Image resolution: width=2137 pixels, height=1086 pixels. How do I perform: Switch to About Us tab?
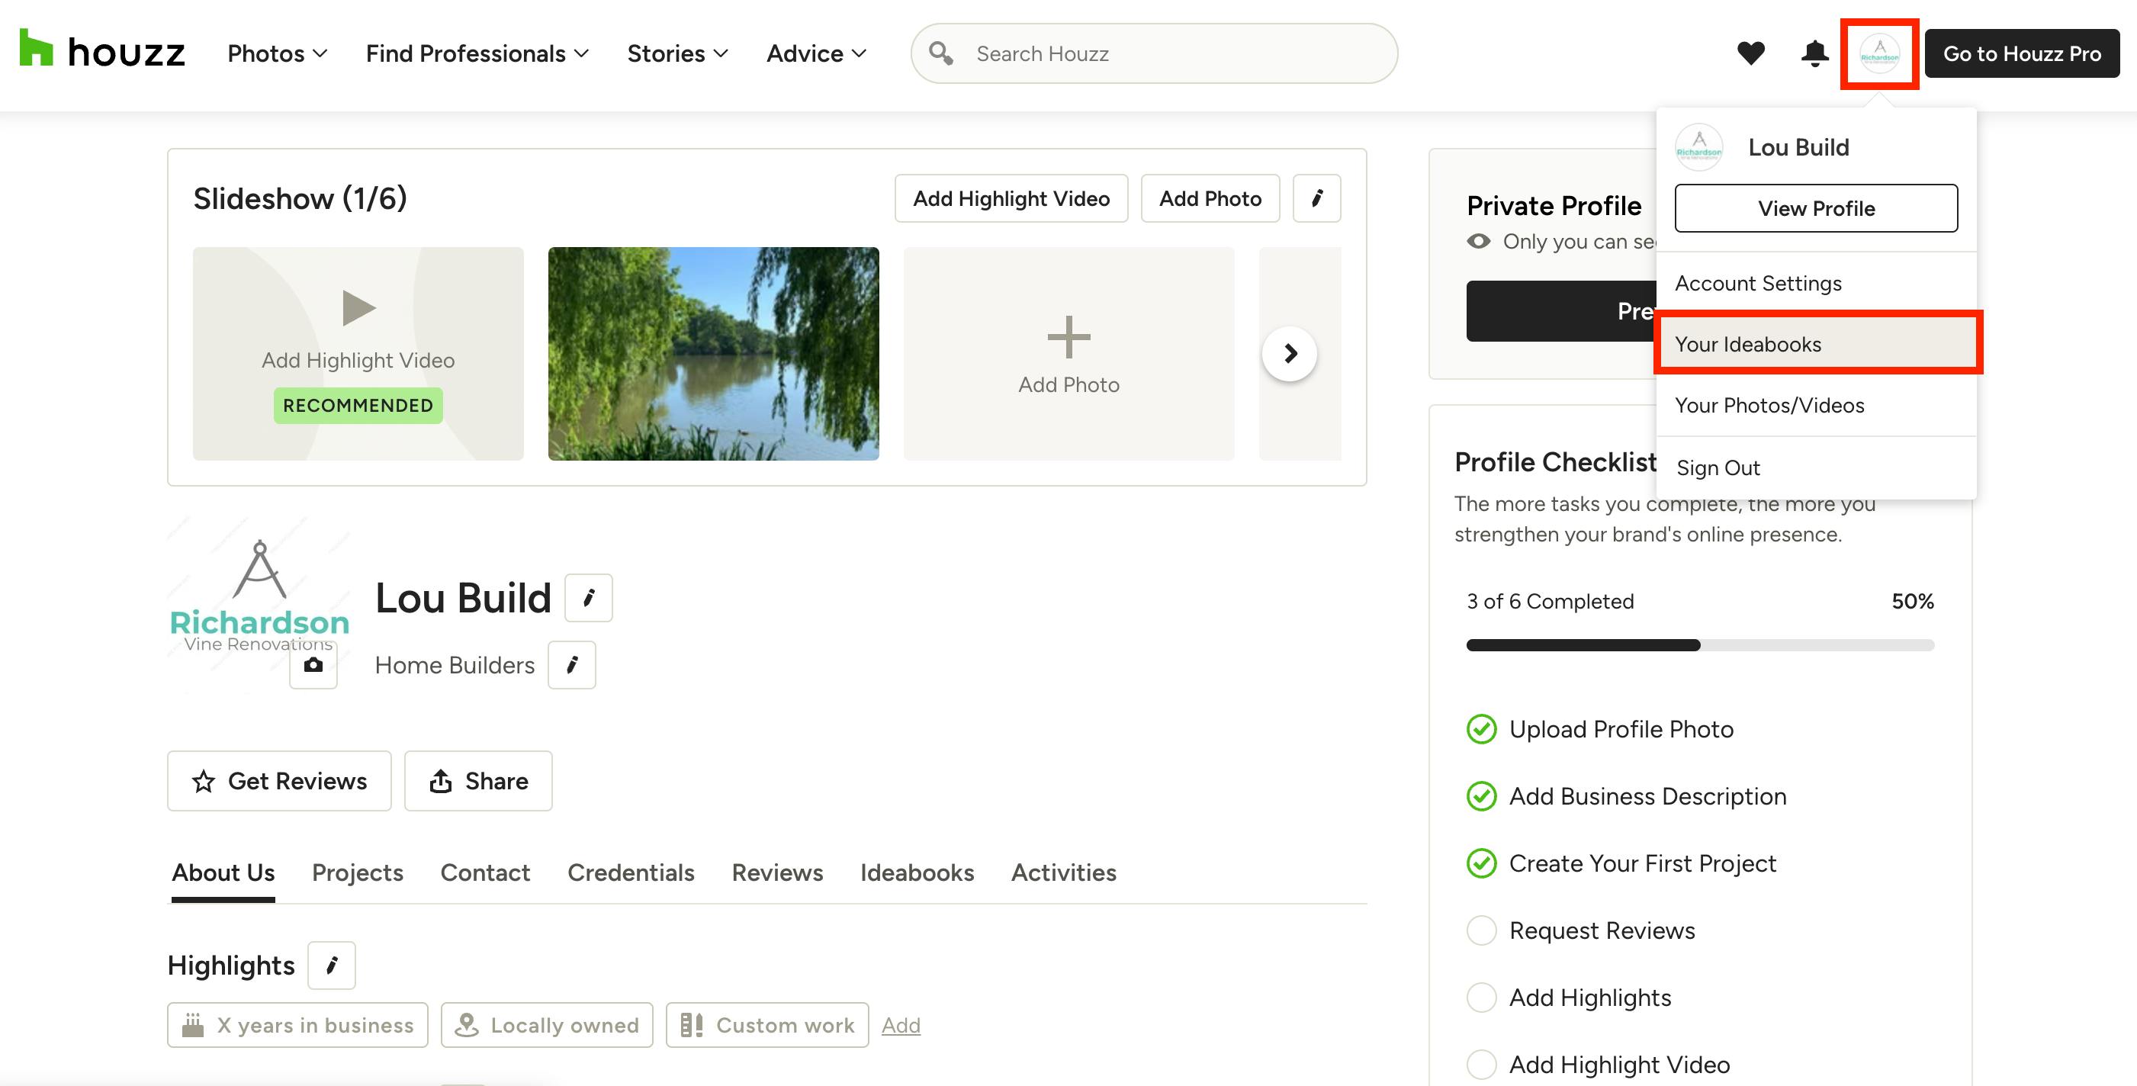[x=223, y=872]
